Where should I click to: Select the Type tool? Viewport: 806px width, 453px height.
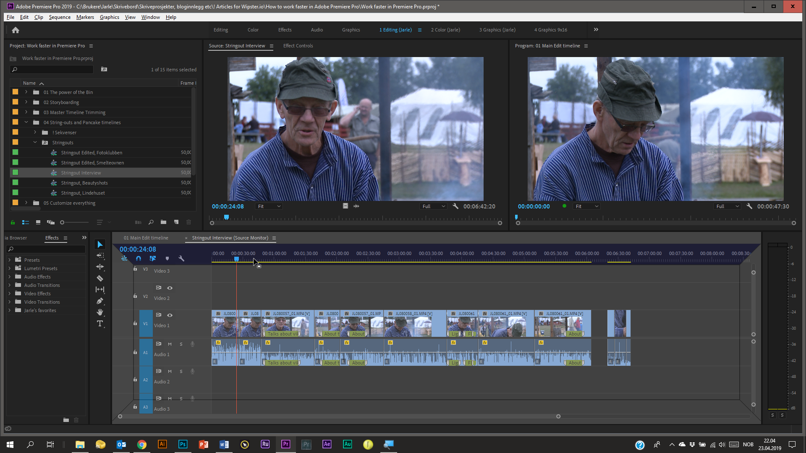click(100, 323)
